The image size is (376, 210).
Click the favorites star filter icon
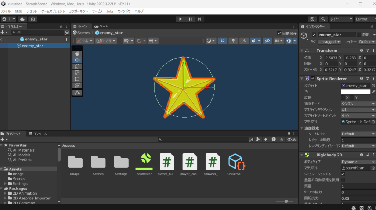click(282, 139)
